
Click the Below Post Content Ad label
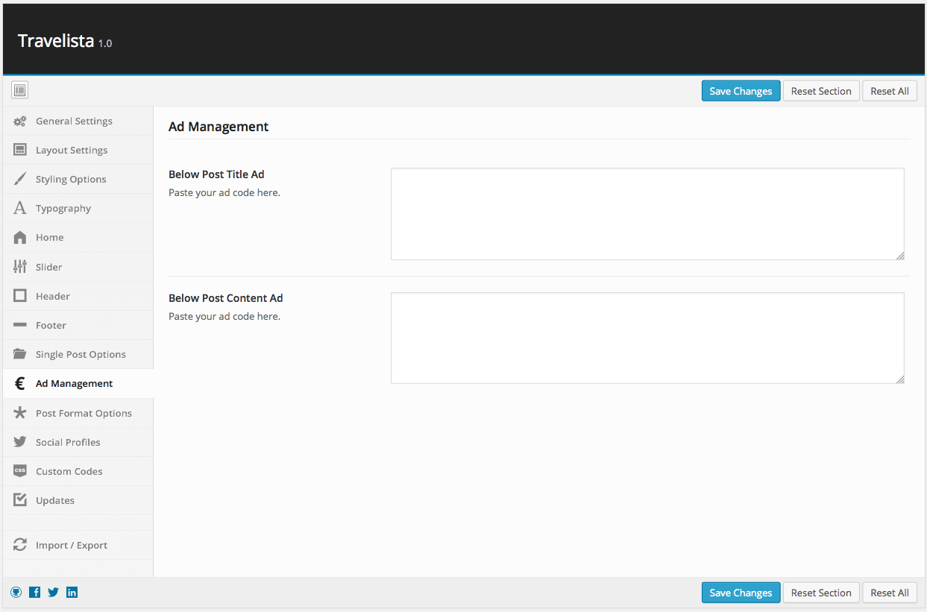[226, 298]
